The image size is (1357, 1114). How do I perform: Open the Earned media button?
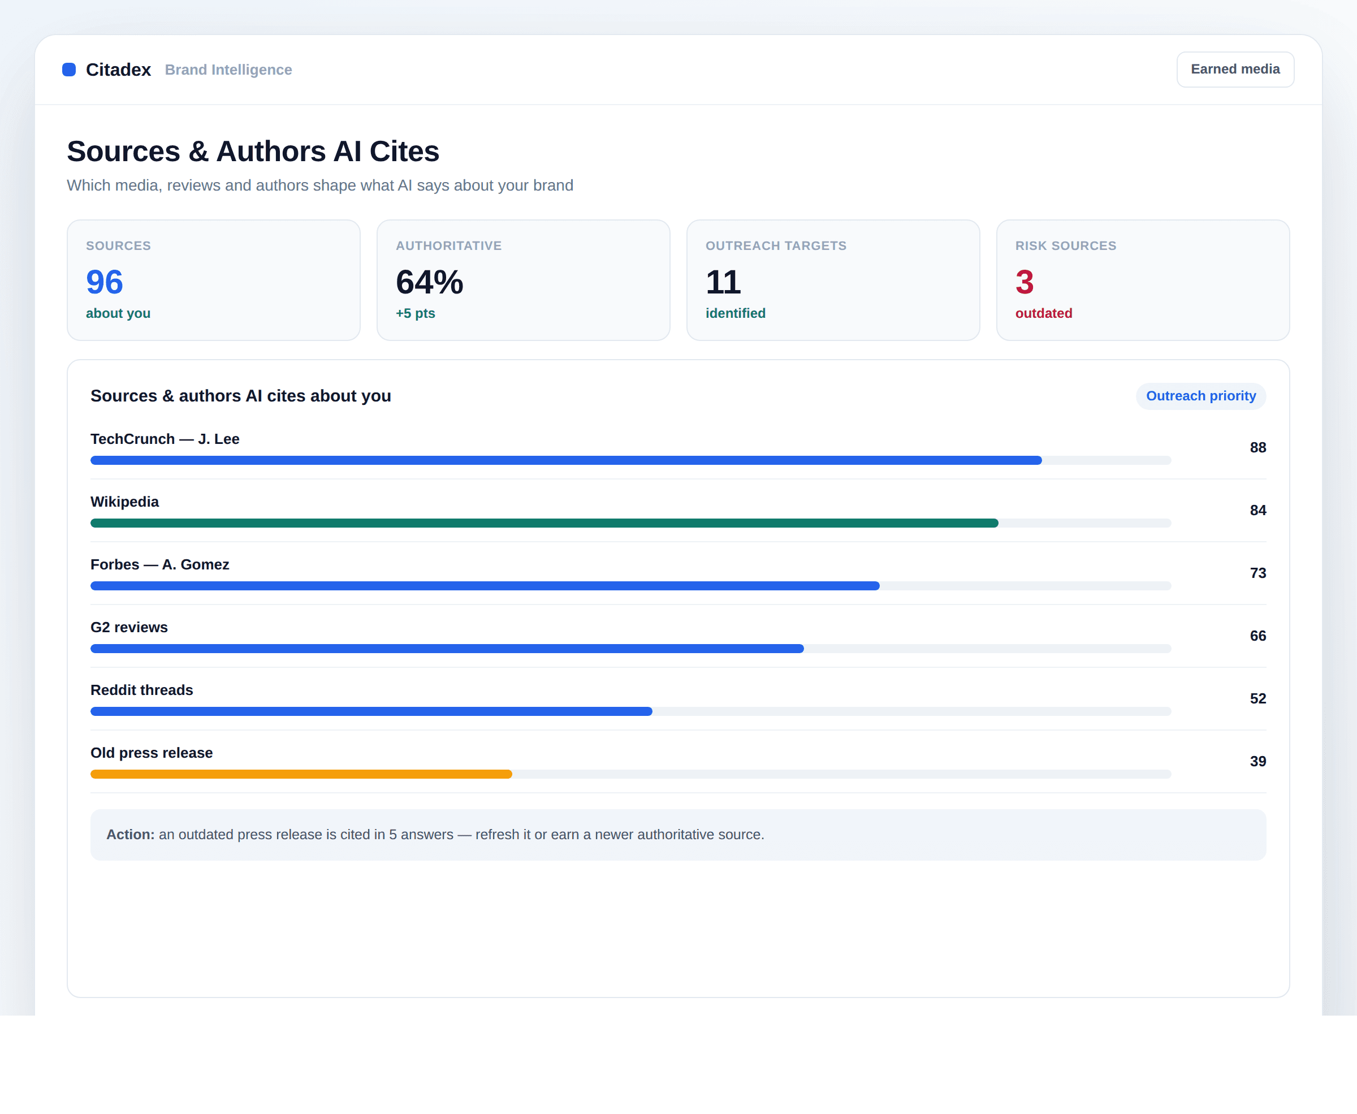(x=1235, y=70)
